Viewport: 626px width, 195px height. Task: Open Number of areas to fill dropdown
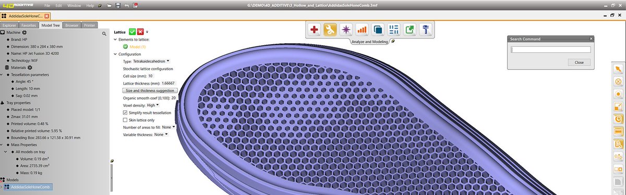tap(173, 127)
